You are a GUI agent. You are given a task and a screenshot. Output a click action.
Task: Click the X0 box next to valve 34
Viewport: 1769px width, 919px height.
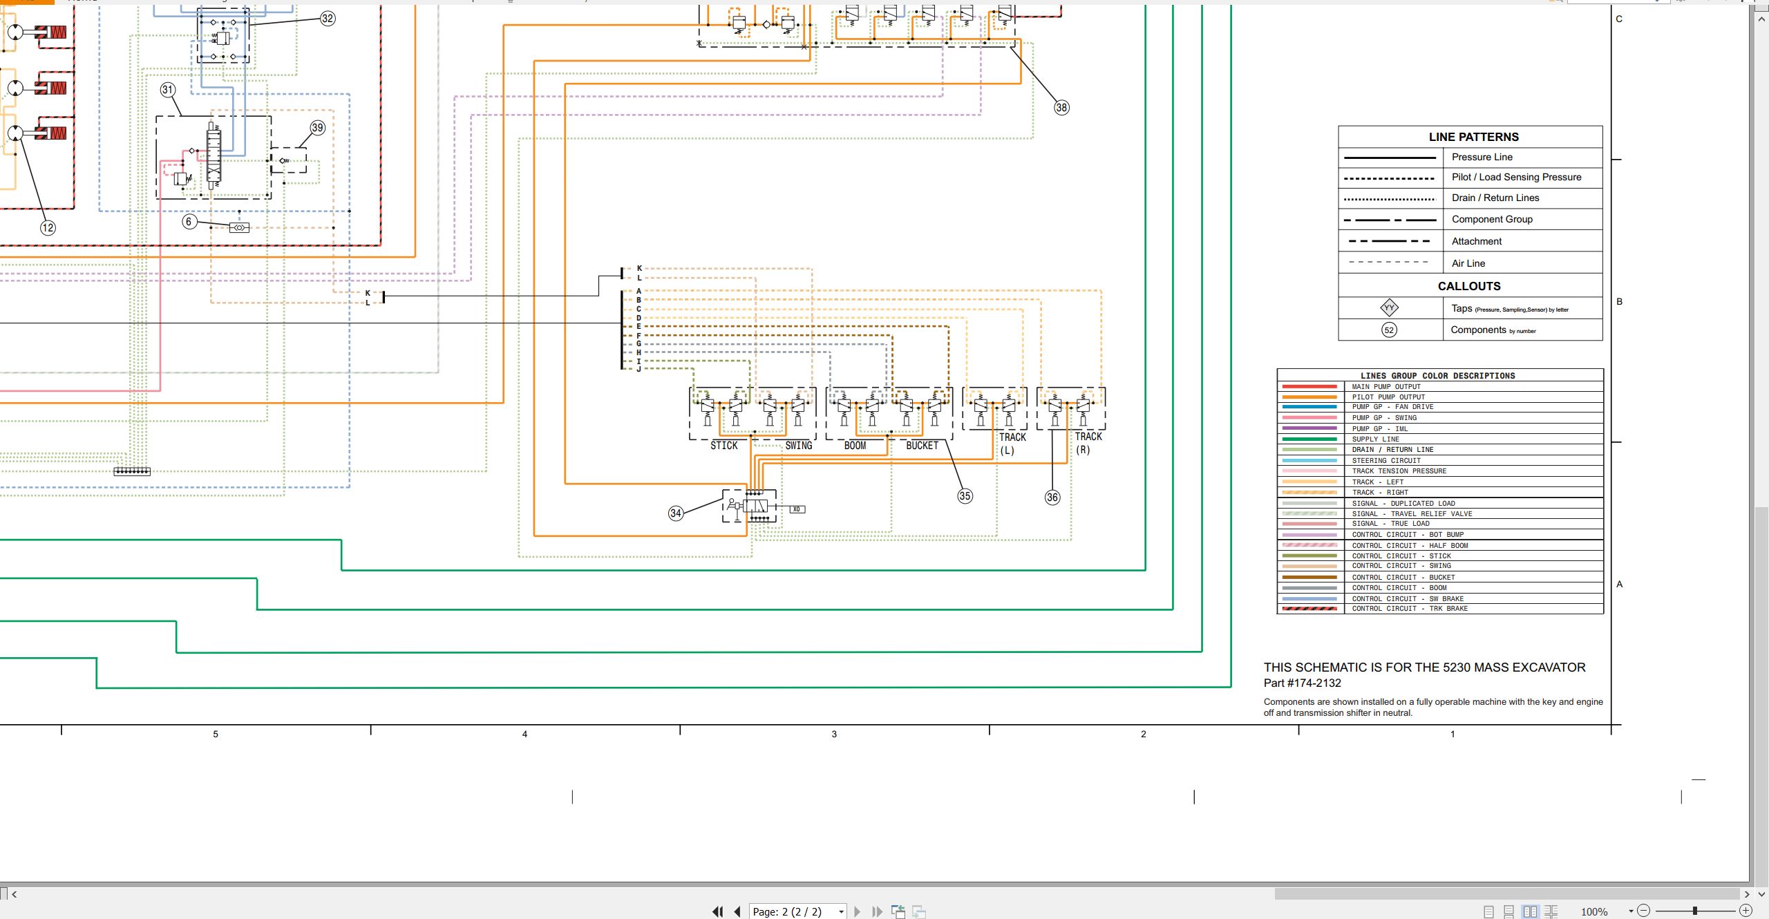coord(797,509)
